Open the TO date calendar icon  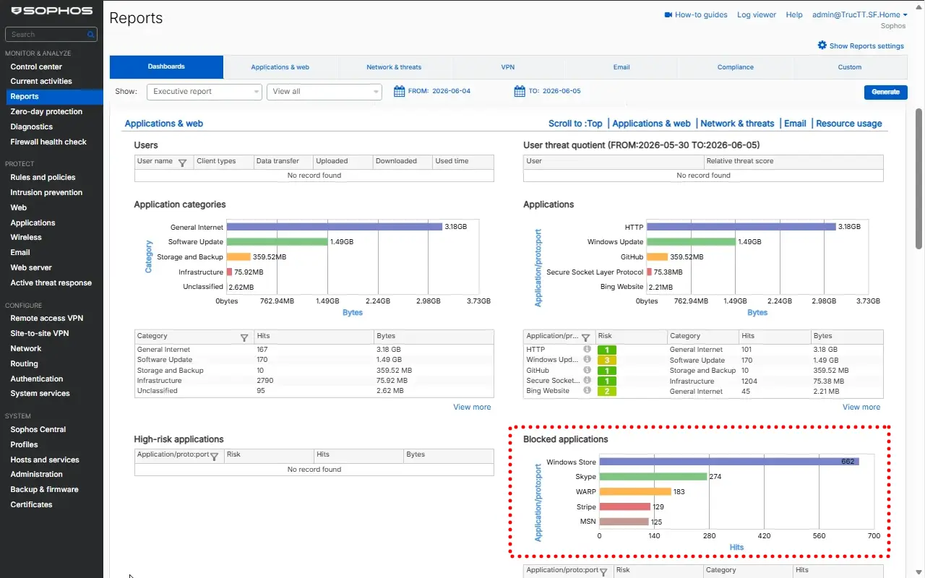point(519,91)
